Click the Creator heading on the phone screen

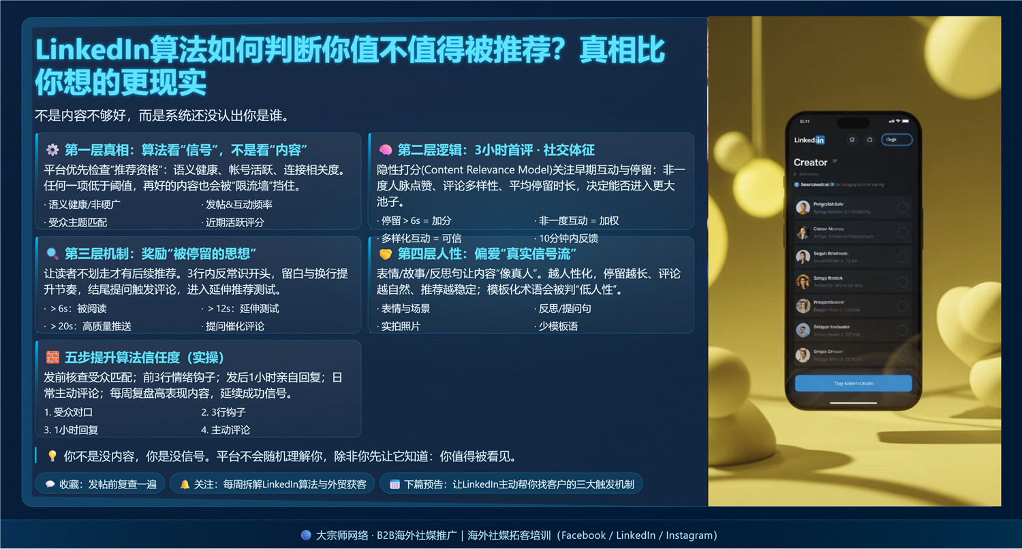point(810,163)
